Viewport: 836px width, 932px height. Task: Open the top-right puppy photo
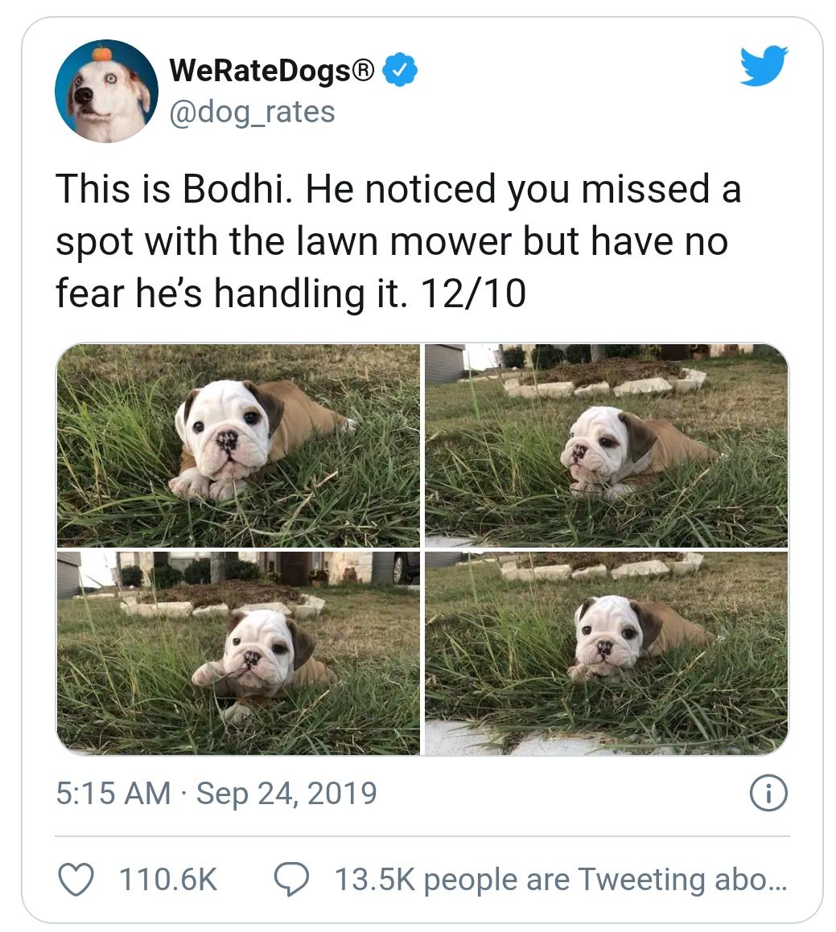point(607,445)
